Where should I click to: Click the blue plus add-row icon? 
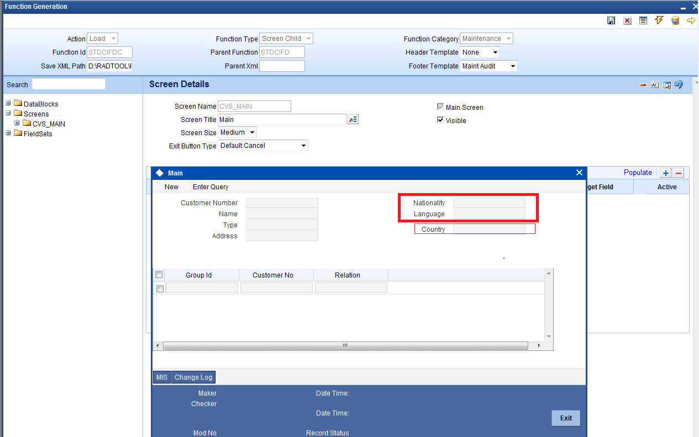pyautogui.click(x=666, y=173)
